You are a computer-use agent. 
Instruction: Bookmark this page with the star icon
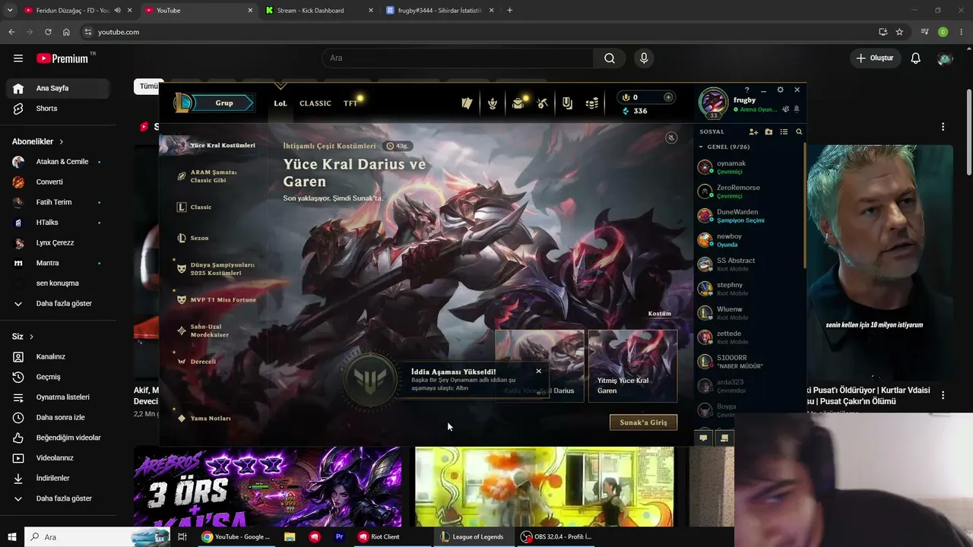click(x=899, y=32)
